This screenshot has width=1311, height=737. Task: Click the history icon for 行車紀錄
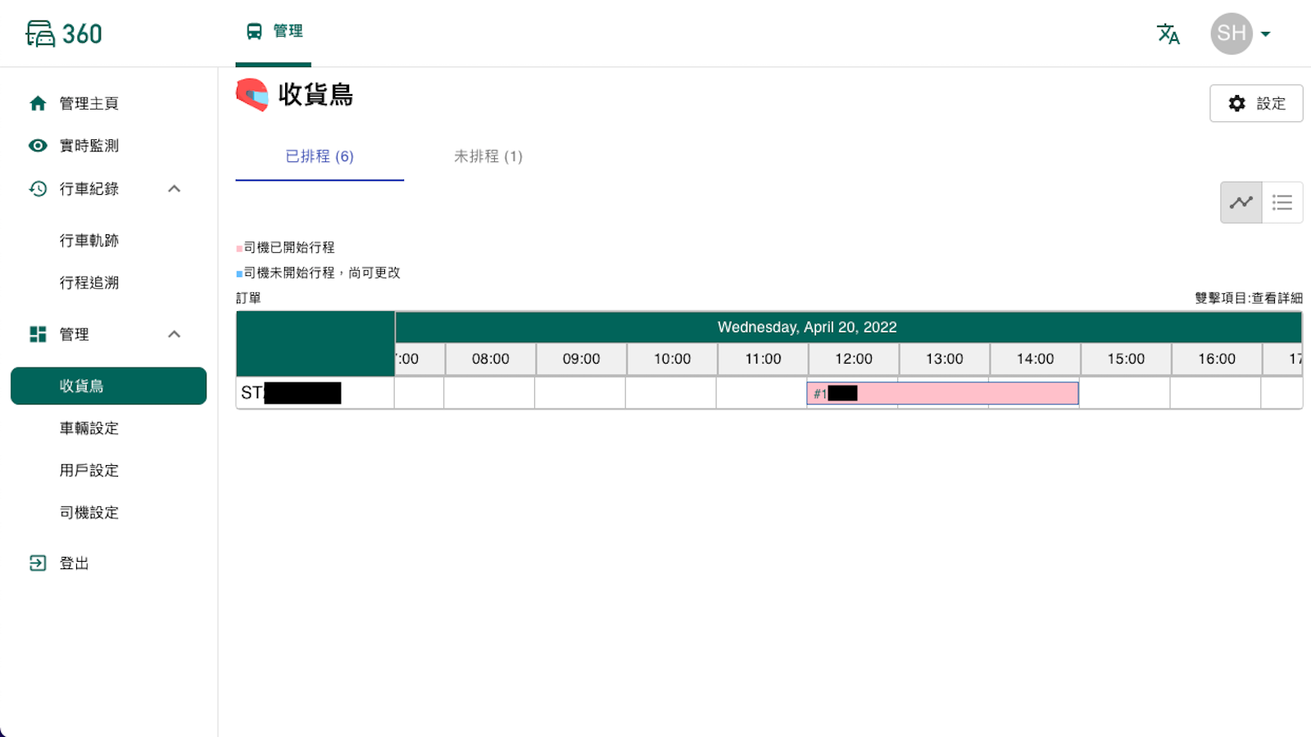(38, 188)
